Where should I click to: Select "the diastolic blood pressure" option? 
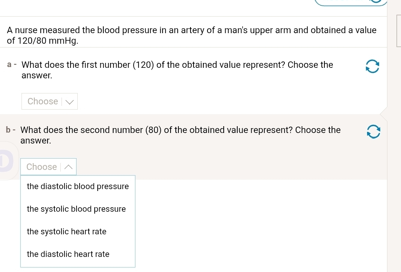point(78,186)
